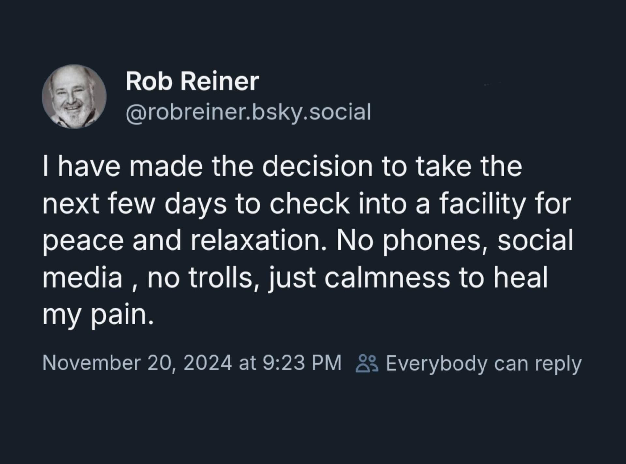Click the year "2024" in the timestamp

click(208, 363)
